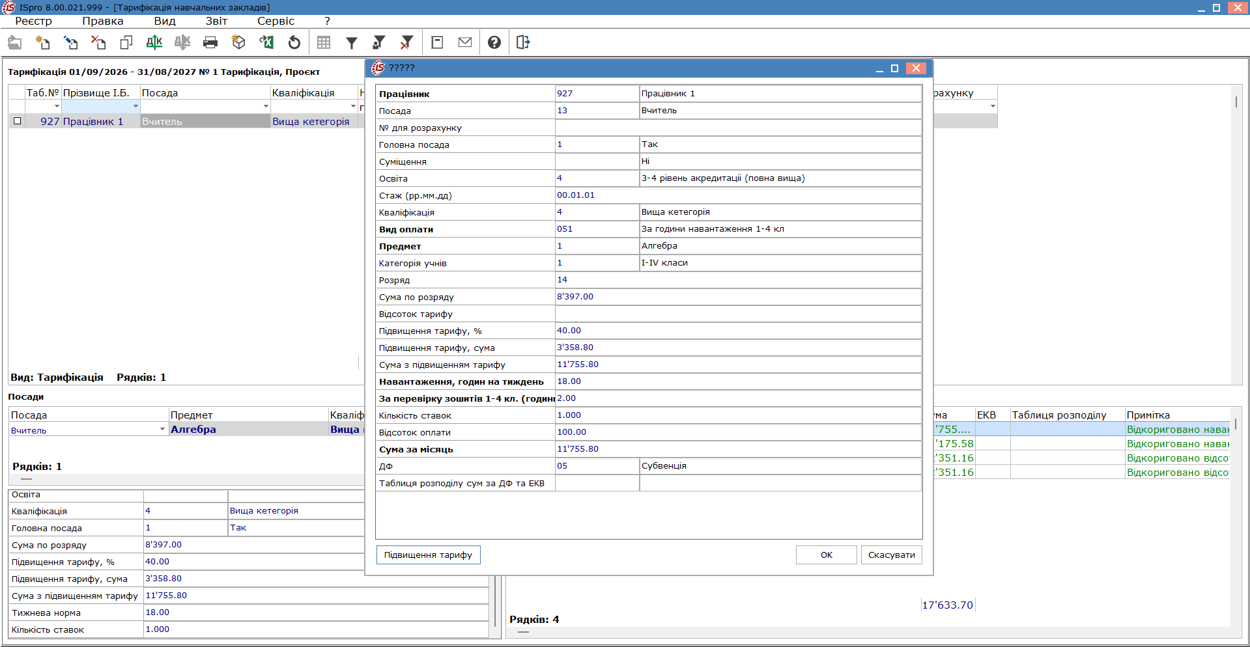
Task: Click the ISpro logo in the main title bar
Action: point(8,7)
